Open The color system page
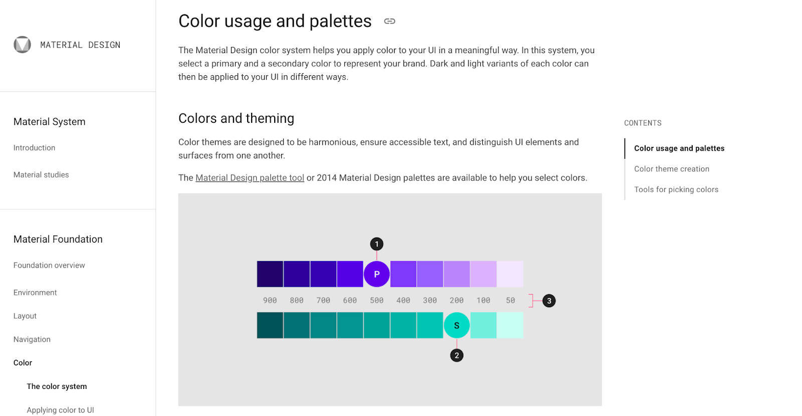The image size is (802, 416). pyautogui.click(x=57, y=386)
